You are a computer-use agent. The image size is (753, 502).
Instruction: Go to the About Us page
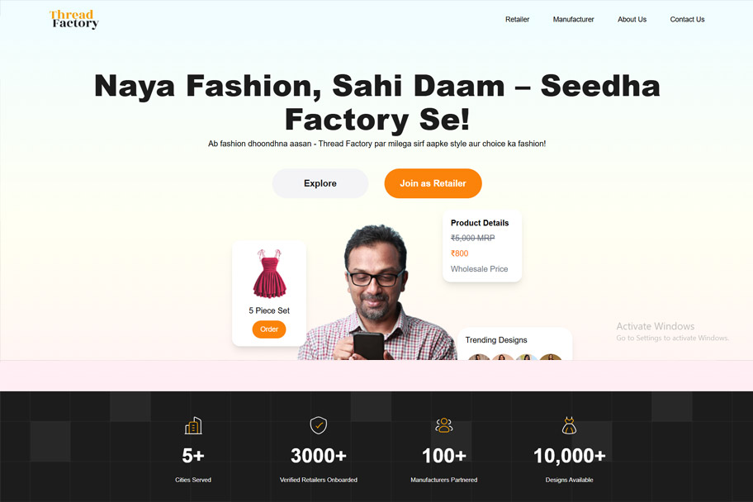tap(632, 19)
